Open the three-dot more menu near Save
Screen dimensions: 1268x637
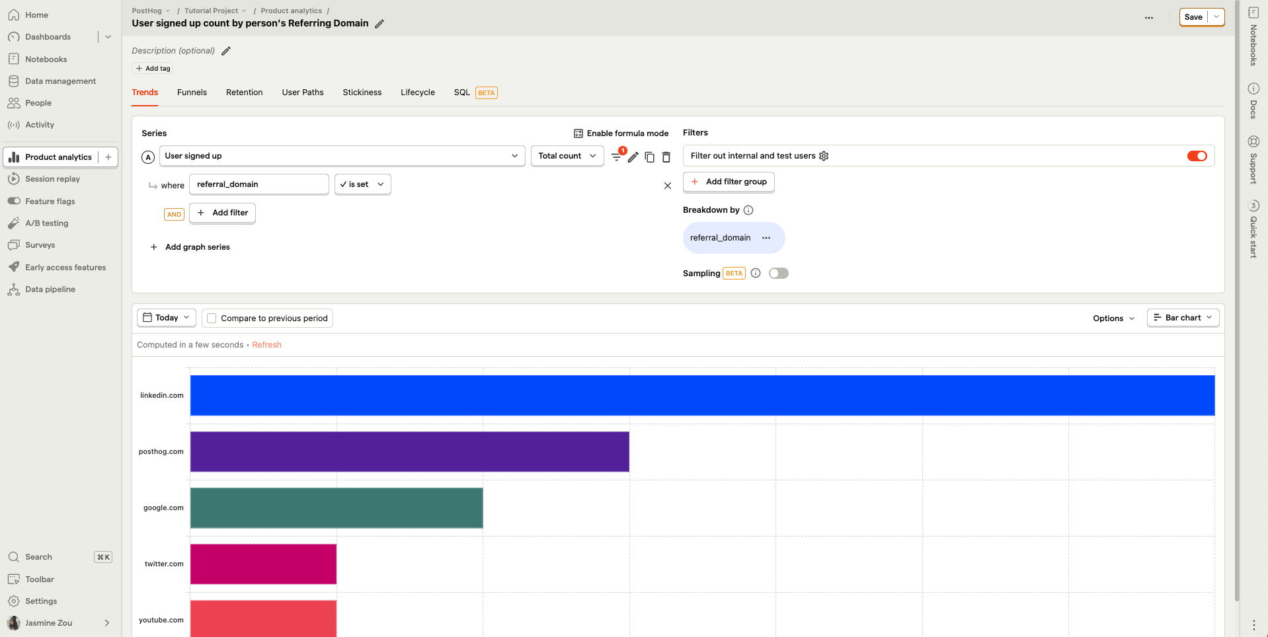click(x=1149, y=18)
